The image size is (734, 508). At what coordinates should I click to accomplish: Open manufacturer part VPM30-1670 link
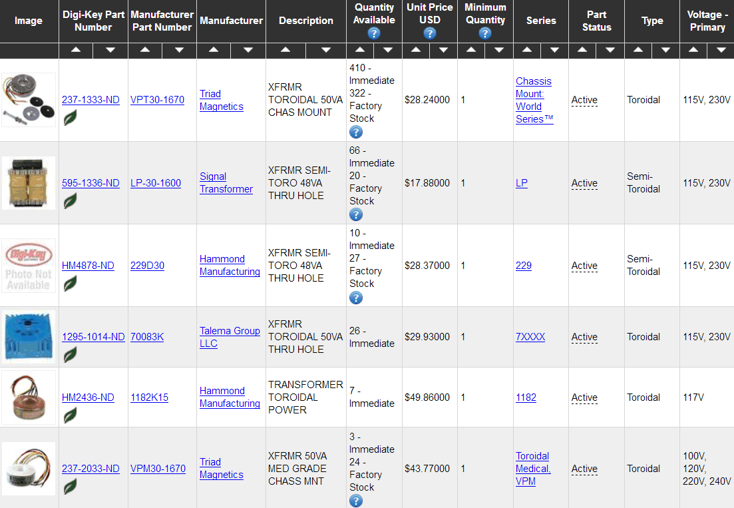pyautogui.click(x=158, y=469)
